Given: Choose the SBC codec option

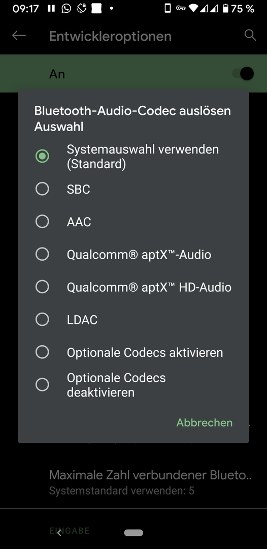Looking at the screenshot, I should [x=133, y=189].
